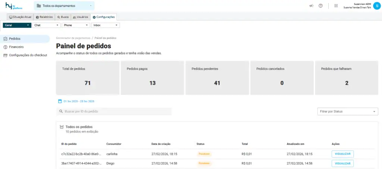Expand the Phone dropdown
Screen dimensions: 382x169
click(x=76, y=25)
